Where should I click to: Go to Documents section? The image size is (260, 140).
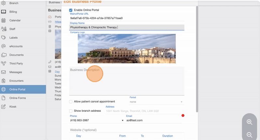click(16, 55)
